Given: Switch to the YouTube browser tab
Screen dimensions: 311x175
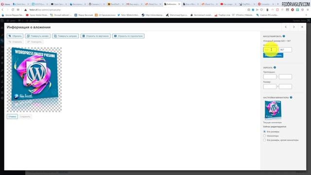Looking at the screenshot, I should click(228, 4).
